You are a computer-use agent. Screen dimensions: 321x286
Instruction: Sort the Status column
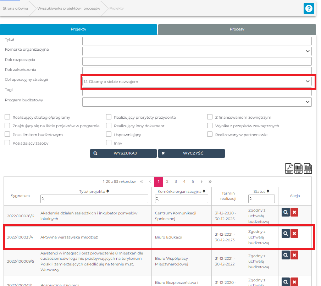[268, 191]
